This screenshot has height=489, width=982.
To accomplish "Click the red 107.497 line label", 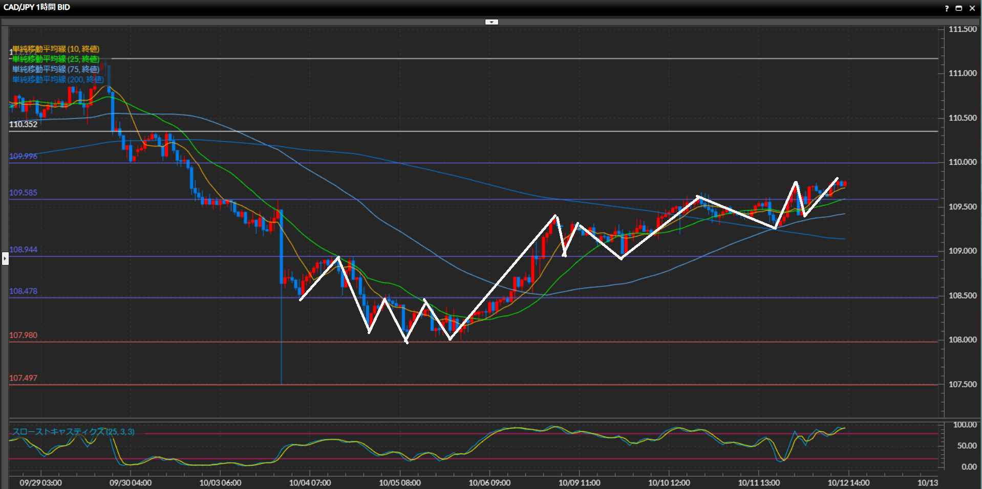I will [x=24, y=378].
